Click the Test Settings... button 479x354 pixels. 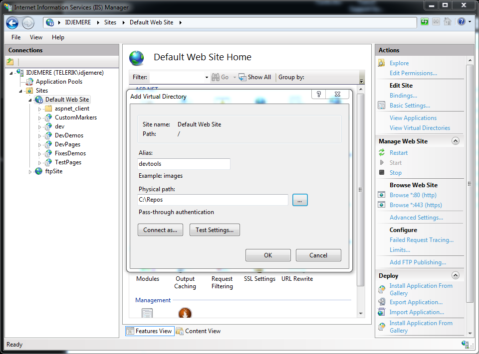coord(215,230)
